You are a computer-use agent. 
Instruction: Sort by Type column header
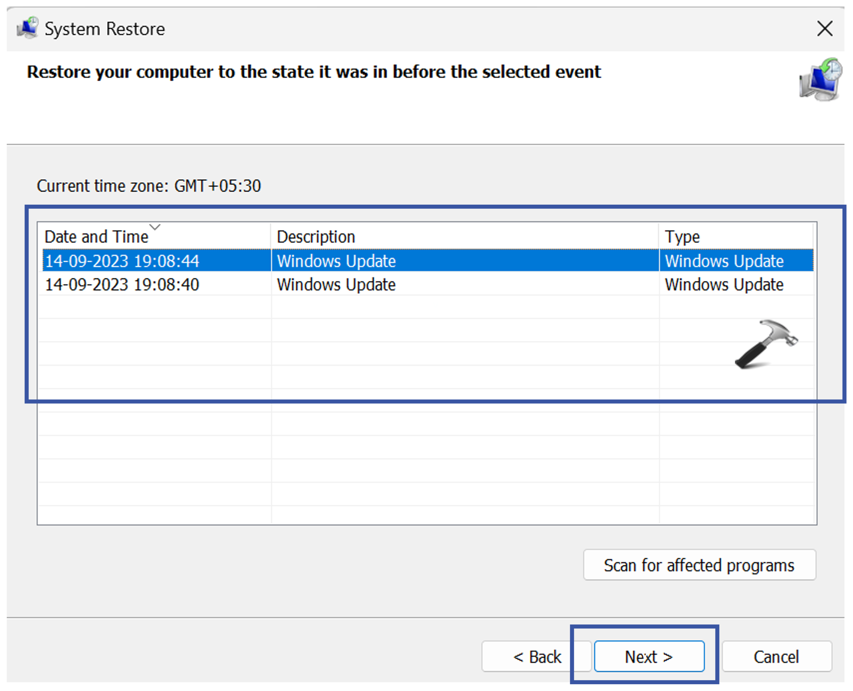(x=682, y=237)
